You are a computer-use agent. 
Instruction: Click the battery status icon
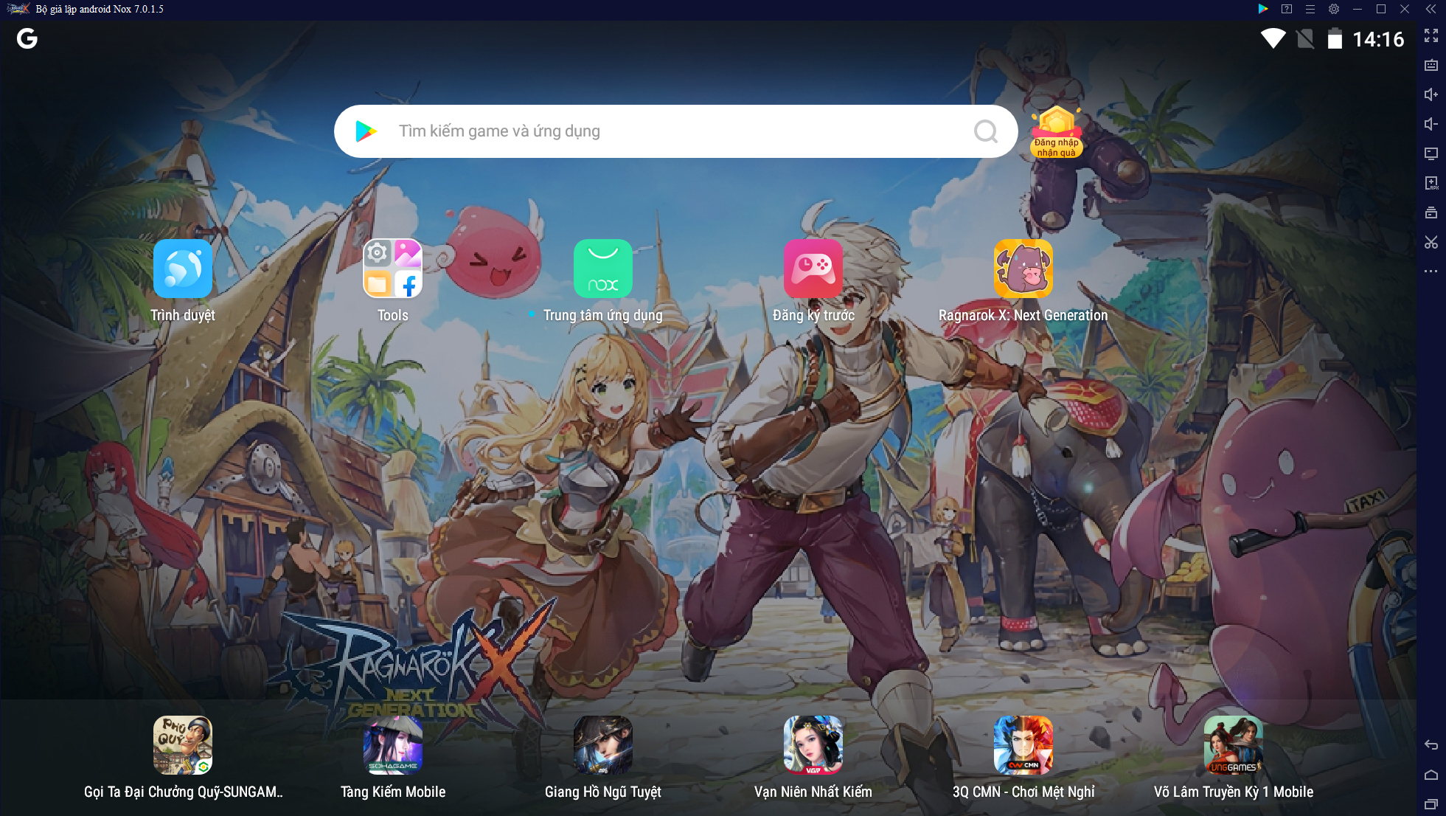point(1335,38)
